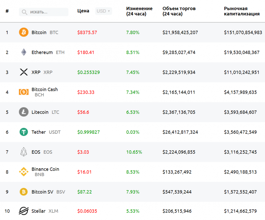Click the Litecoin logo icon

(x=24, y=112)
